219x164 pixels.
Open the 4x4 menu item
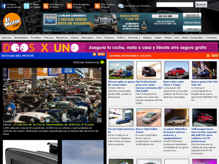177,38
